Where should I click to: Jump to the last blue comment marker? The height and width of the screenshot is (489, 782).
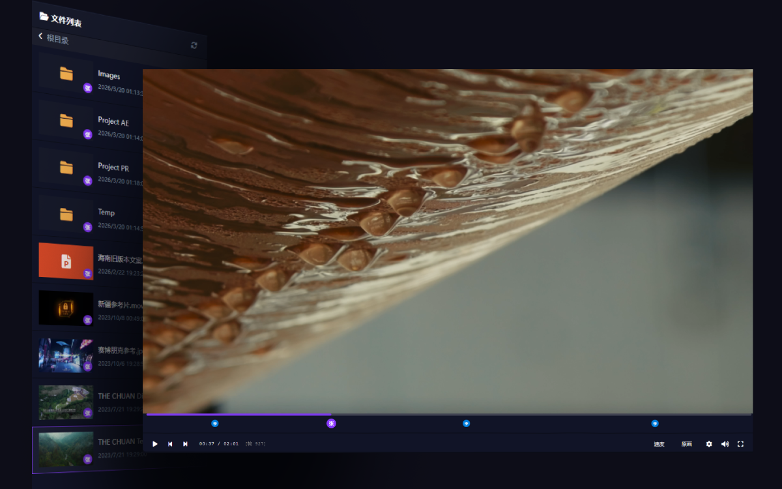pos(655,423)
